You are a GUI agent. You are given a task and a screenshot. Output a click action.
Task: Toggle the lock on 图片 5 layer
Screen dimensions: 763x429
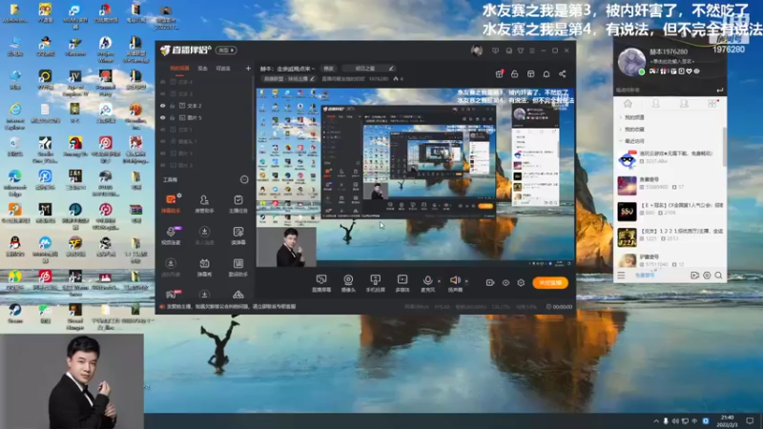pyautogui.click(x=173, y=117)
